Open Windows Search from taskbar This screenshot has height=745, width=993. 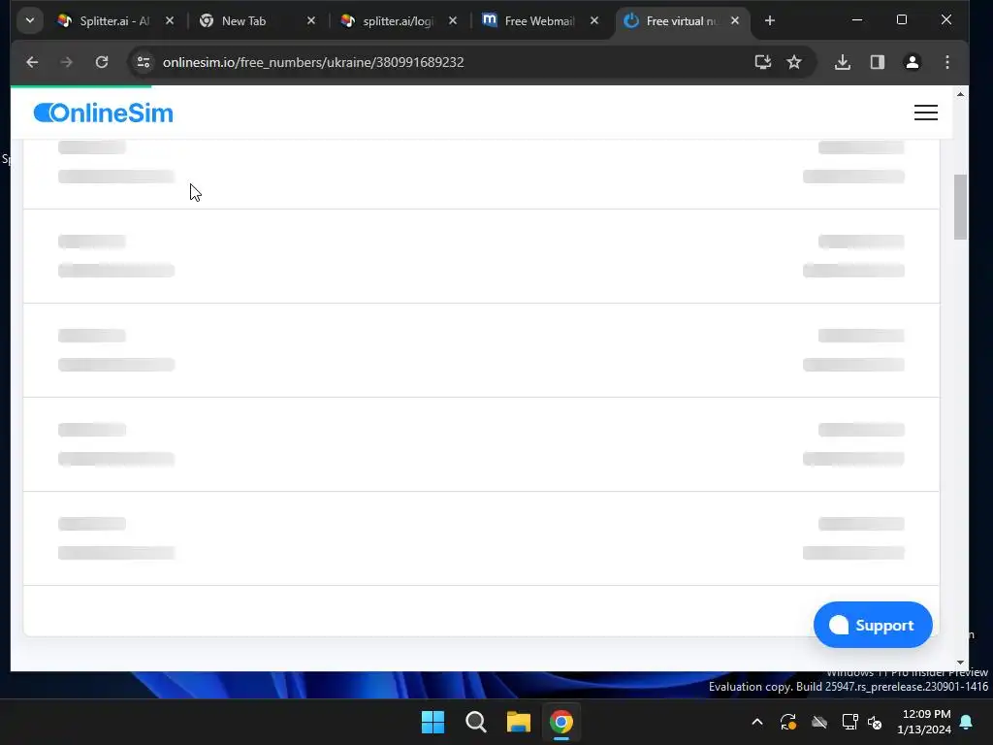475,722
